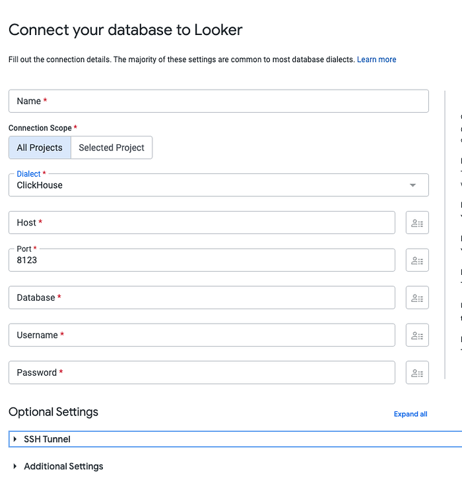Click the user attribute icon beside Username
Viewport: 462px width, 478px height.
point(417,335)
